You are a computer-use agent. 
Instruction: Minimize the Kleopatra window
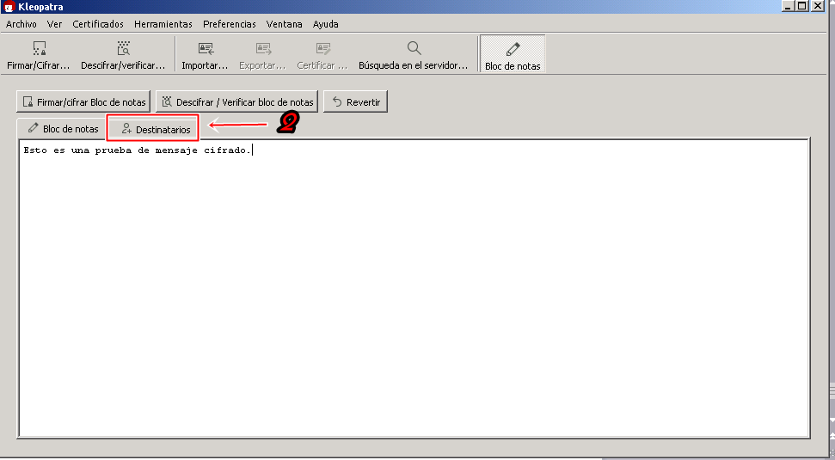(x=788, y=6)
